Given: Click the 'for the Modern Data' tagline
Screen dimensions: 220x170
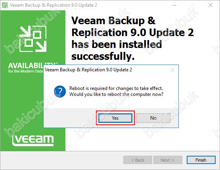Looking at the screenshot, I should tap(25, 71).
